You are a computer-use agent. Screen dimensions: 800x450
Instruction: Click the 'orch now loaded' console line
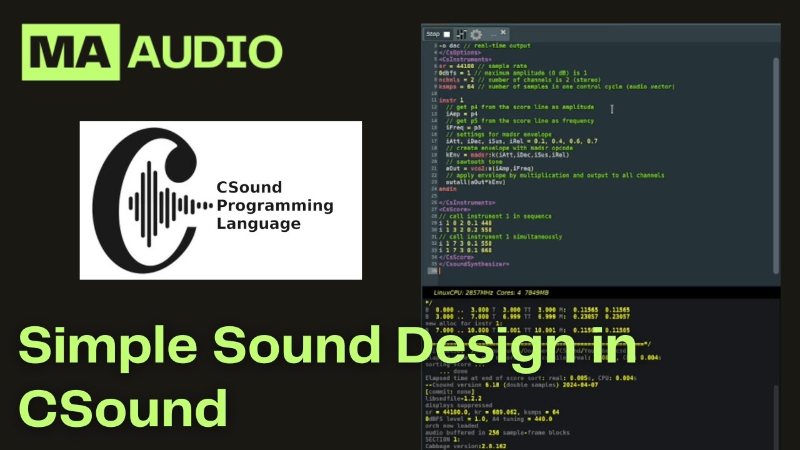coord(452,425)
